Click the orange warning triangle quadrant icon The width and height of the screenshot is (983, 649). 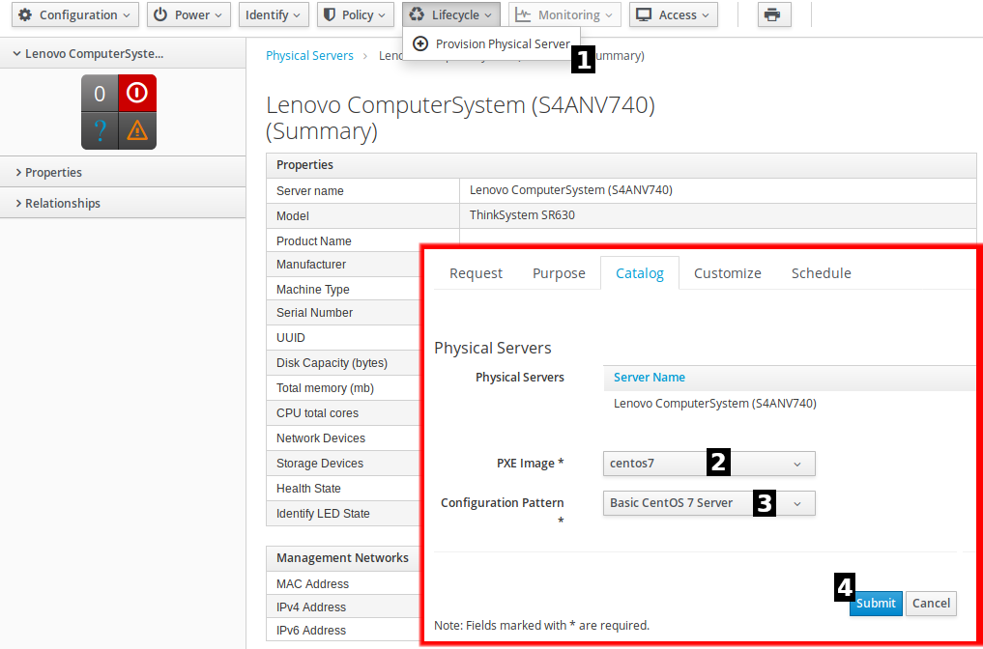tap(137, 130)
